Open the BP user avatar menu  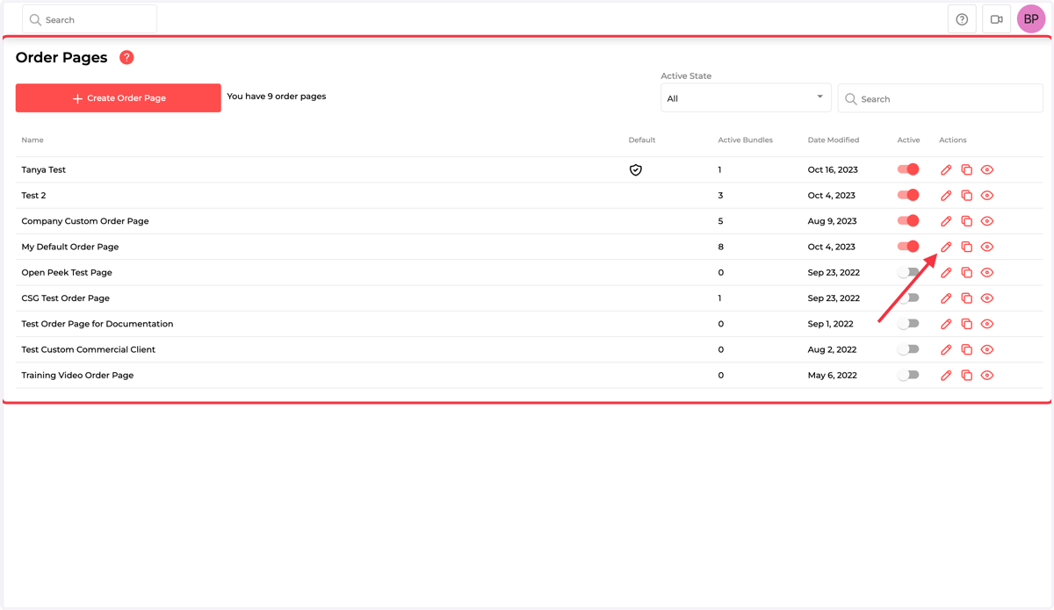click(x=1031, y=19)
